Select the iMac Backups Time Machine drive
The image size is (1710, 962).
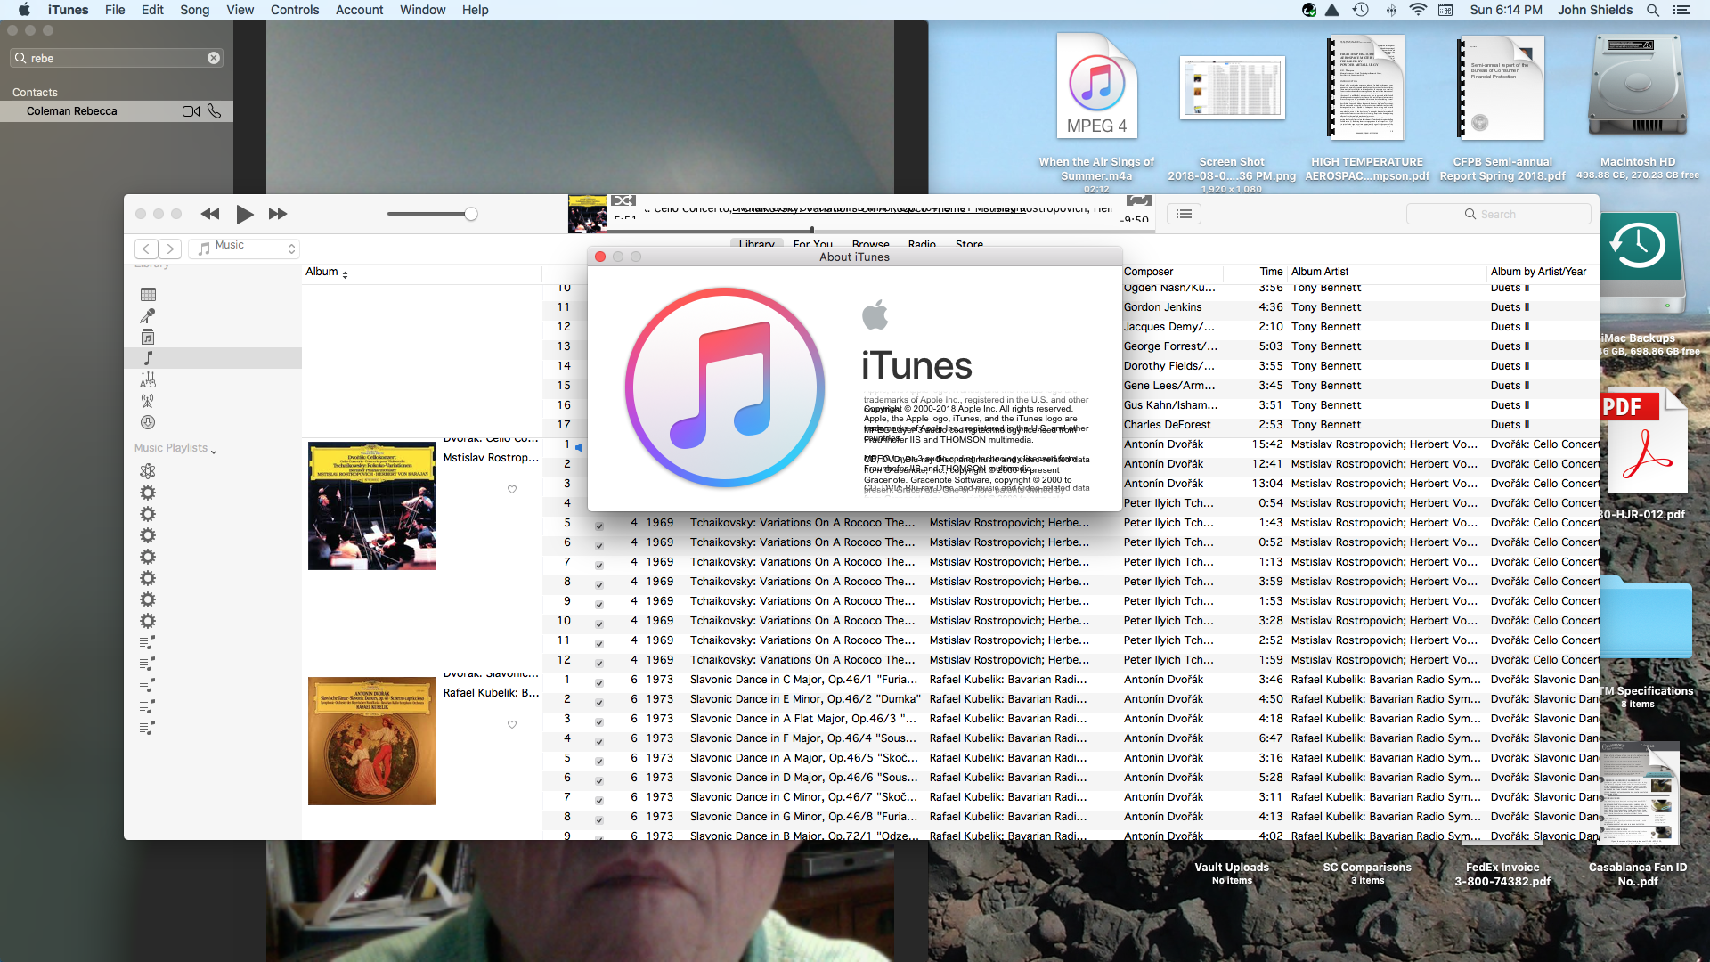click(1641, 261)
